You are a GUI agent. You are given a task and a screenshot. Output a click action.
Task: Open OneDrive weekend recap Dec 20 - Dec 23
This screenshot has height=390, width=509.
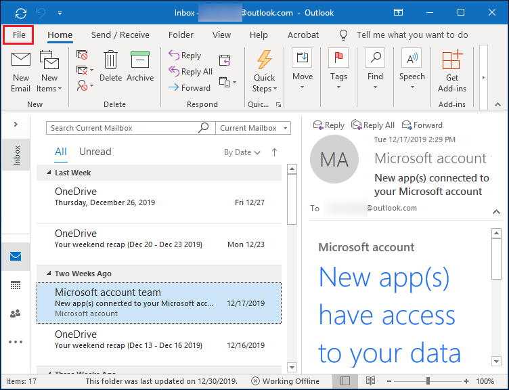(x=159, y=244)
